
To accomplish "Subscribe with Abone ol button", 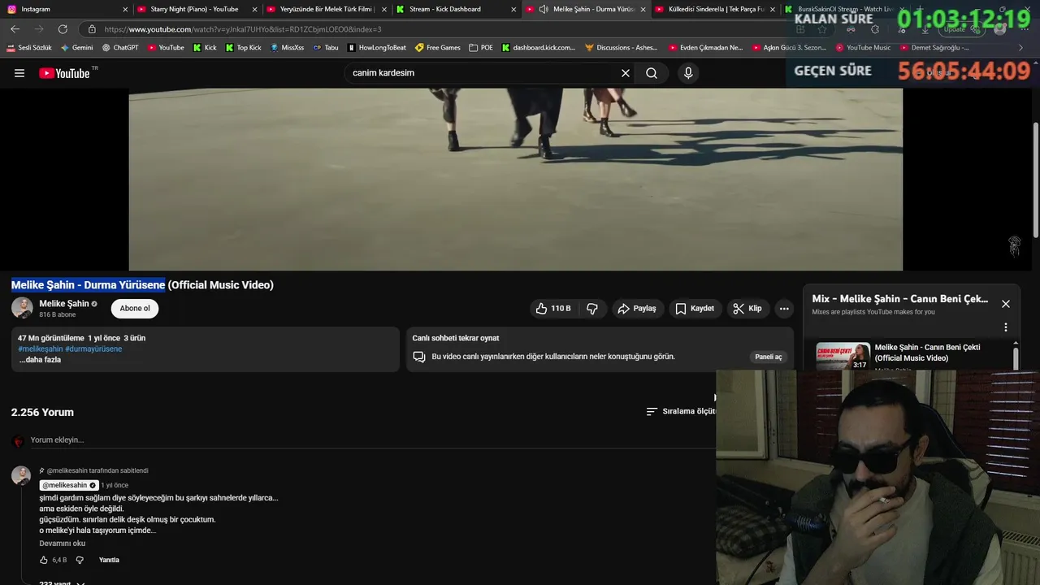I will [x=135, y=309].
